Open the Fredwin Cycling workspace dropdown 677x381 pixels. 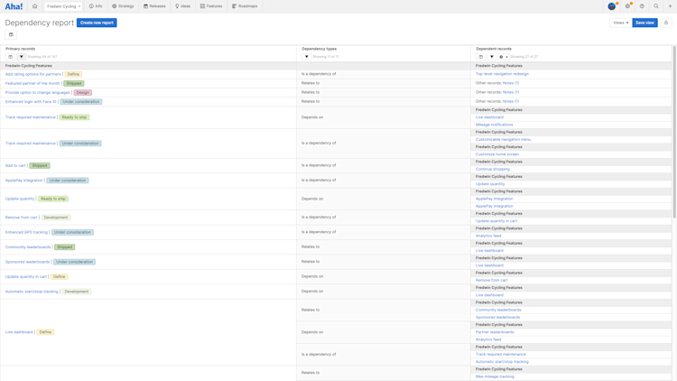pyautogui.click(x=63, y=6)
